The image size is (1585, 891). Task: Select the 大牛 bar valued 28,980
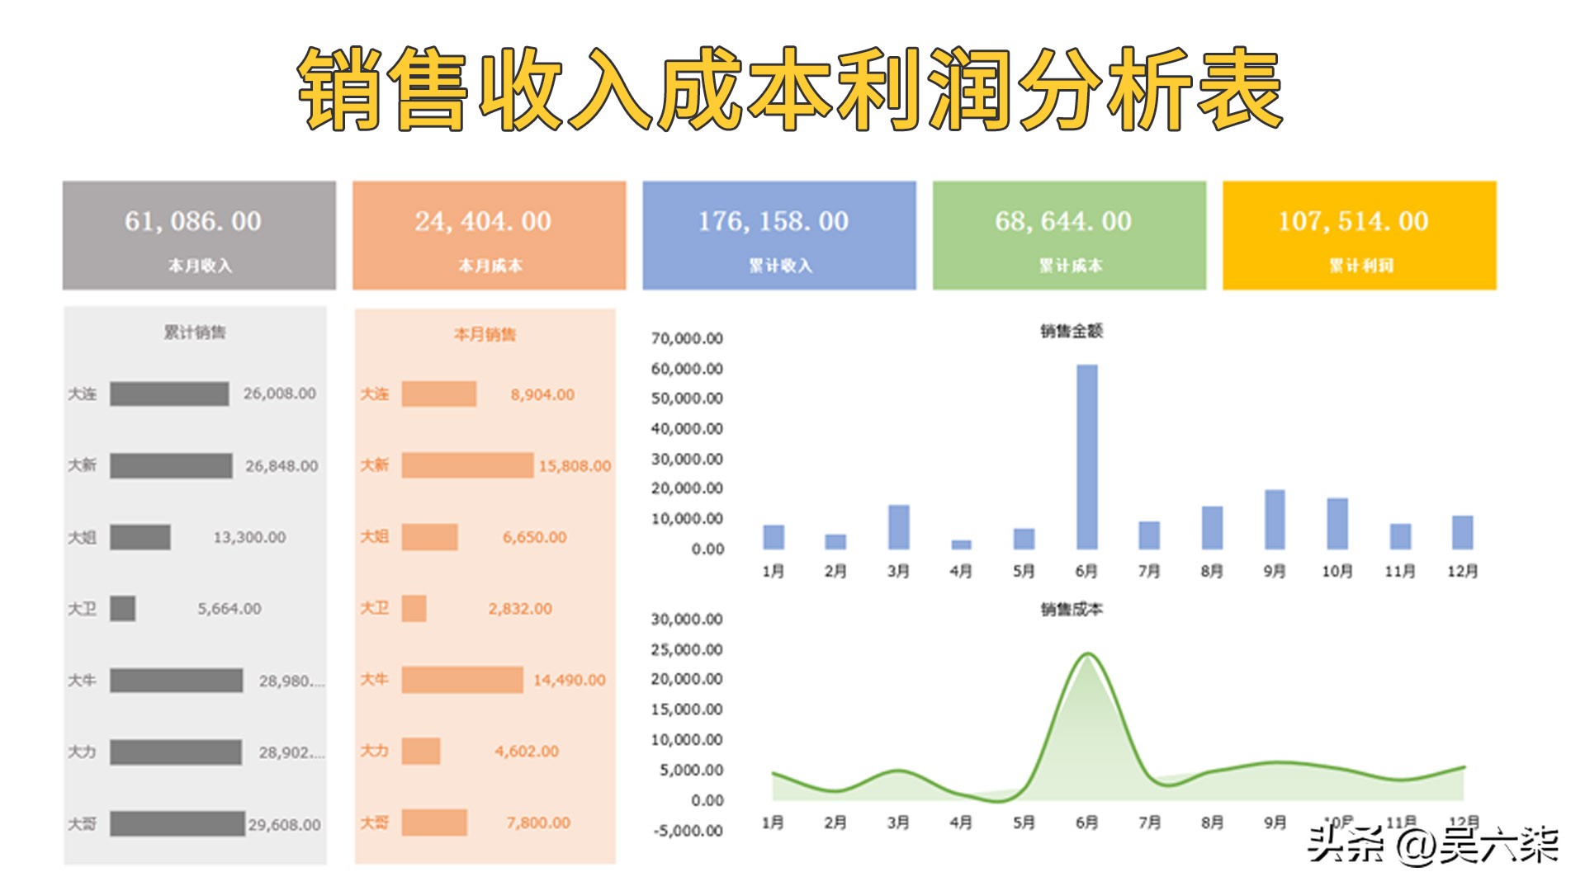[177, 681]
